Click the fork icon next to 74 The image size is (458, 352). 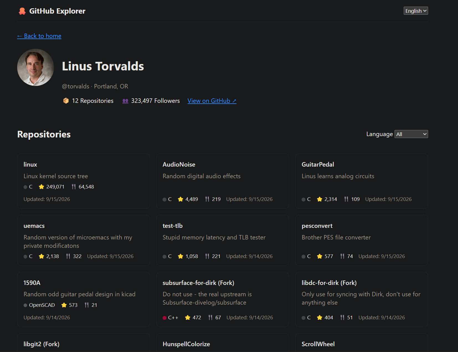tap(342, 256)
